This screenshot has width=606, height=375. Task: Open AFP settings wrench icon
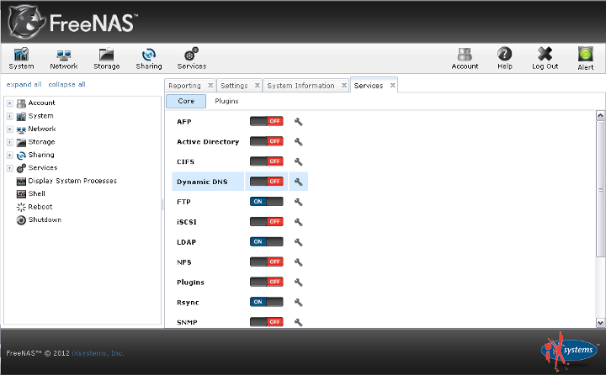click(x=298, y=122)
